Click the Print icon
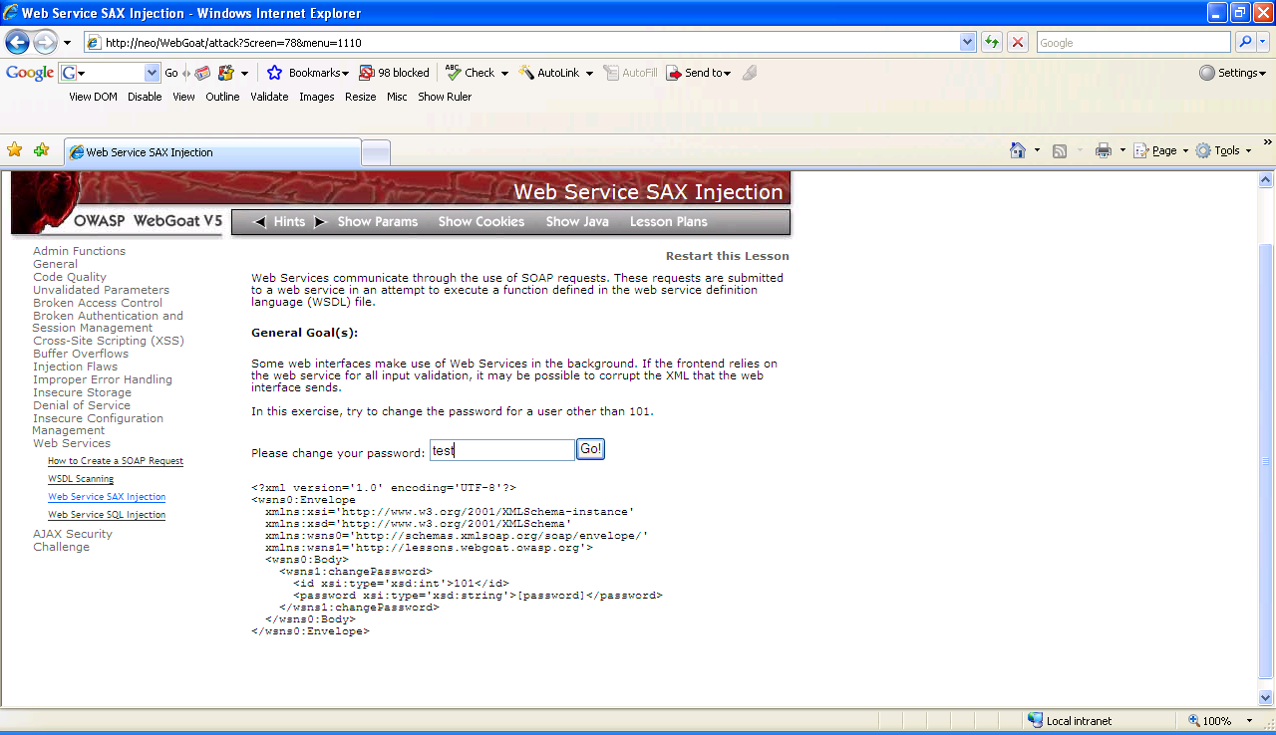This screenshot has width=1276, height=735. click(1104, 150)
